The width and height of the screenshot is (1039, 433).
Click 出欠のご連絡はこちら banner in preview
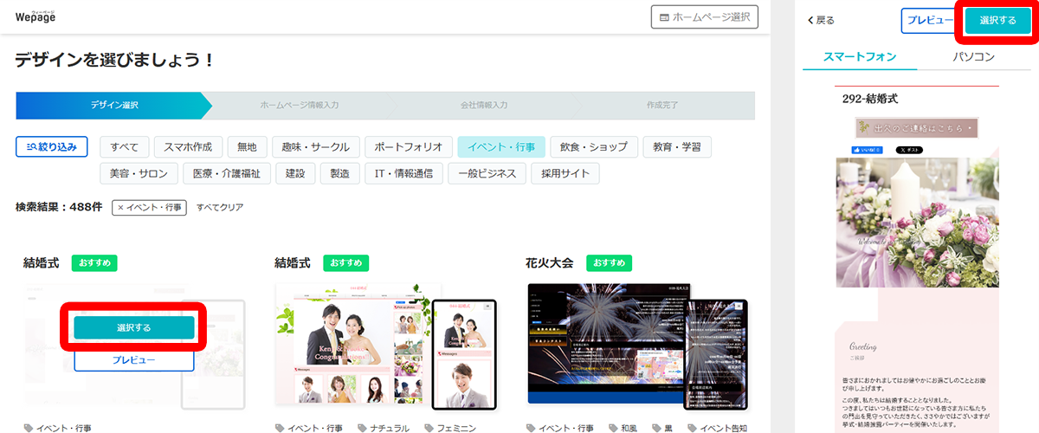916,128
